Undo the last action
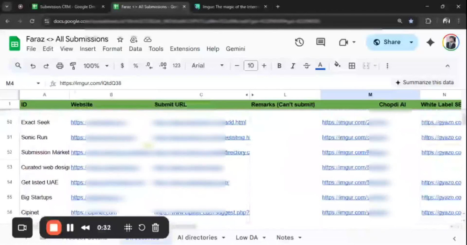This screenshot has height=245, width=467. [33, 66]
